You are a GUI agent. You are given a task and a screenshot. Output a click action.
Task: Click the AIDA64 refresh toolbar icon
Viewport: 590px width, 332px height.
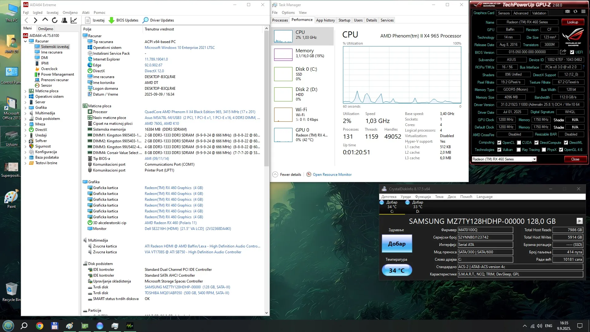(x=54, y=20)
